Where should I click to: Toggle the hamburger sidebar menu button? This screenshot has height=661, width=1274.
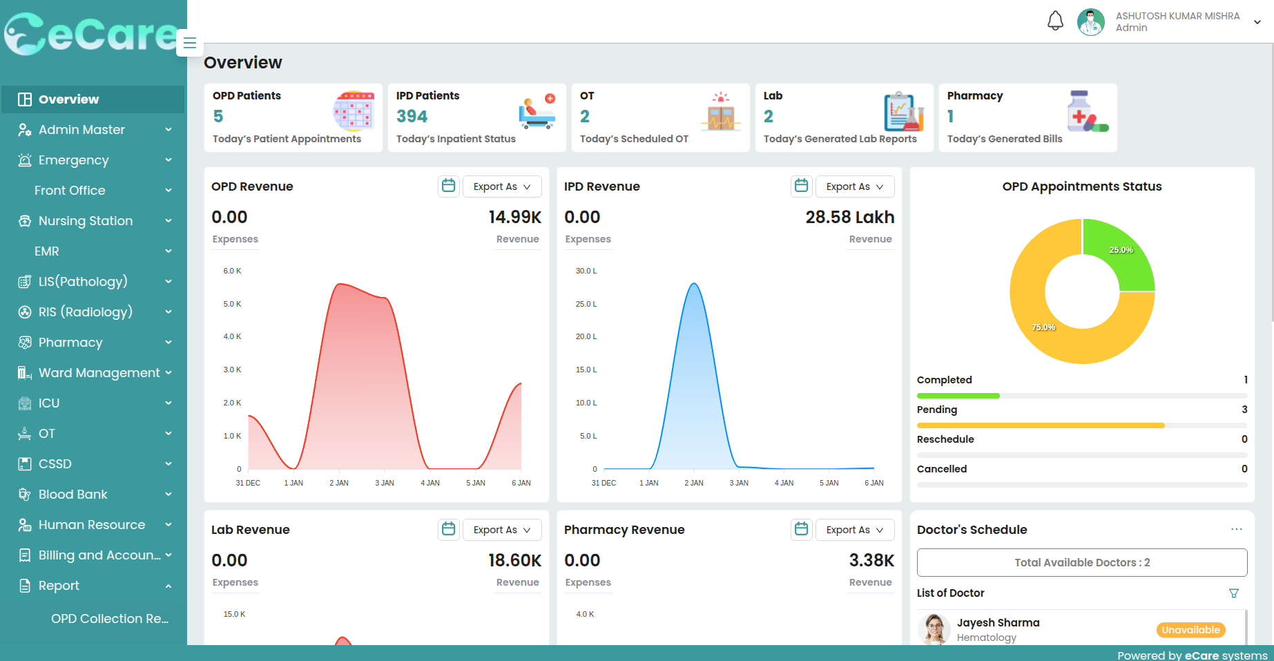(190, 43)
